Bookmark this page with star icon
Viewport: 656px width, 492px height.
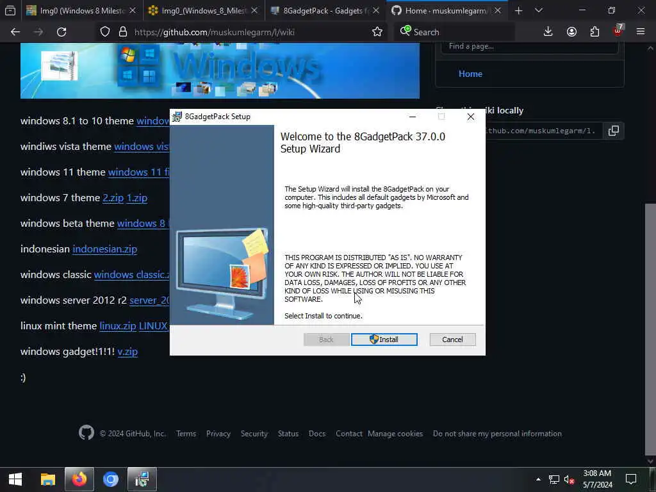click(x=377, y=32)
